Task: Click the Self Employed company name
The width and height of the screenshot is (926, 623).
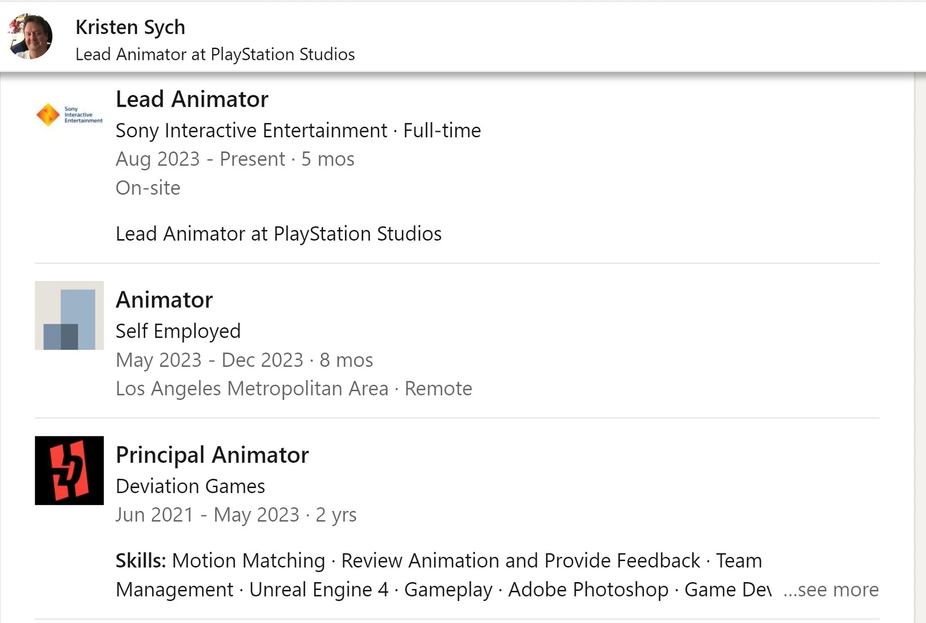Action: point(178,331)
